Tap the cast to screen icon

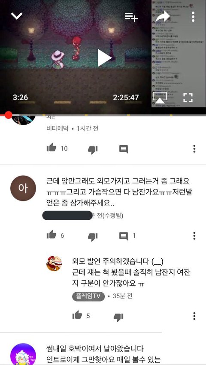[x=160, y=98]
